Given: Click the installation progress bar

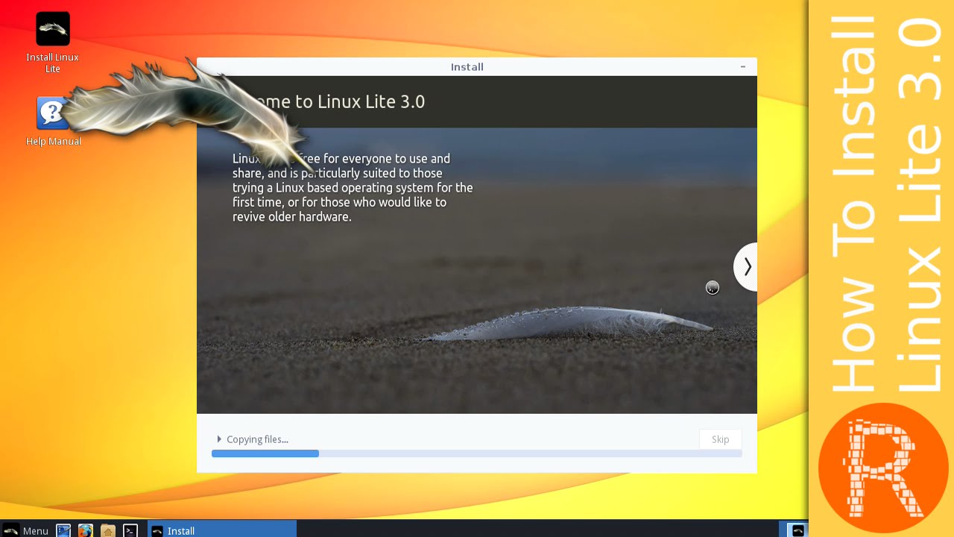Looking at the screenshot, I should [x=477, y=453].
